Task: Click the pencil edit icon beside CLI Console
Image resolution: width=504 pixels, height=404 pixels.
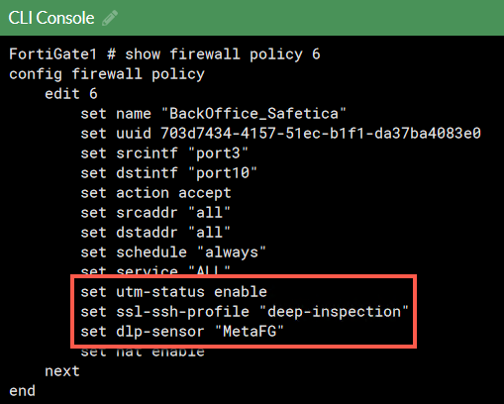Action: (x=110, y=18)
